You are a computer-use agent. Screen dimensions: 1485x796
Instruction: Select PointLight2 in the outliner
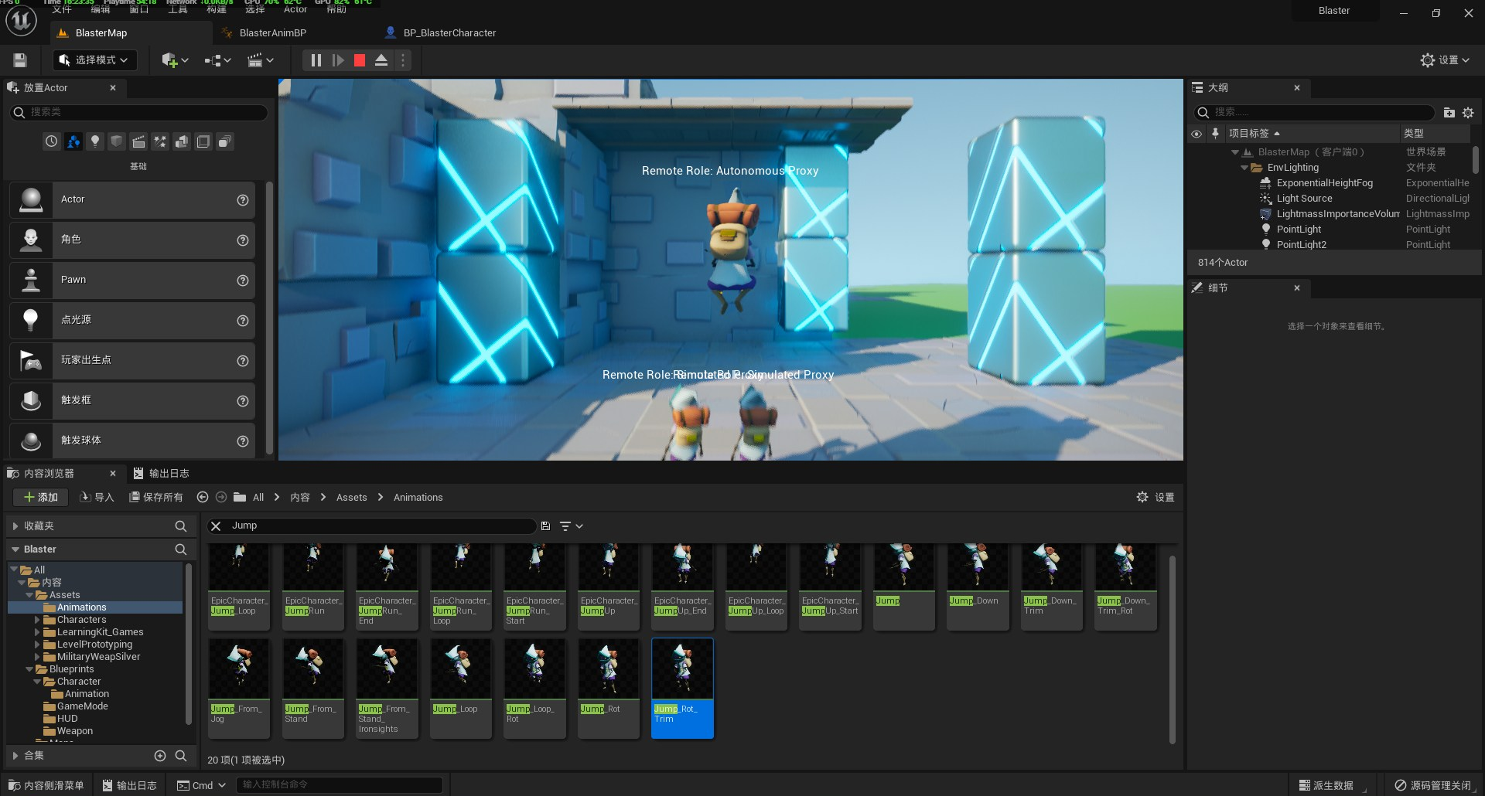[1301, 245]
